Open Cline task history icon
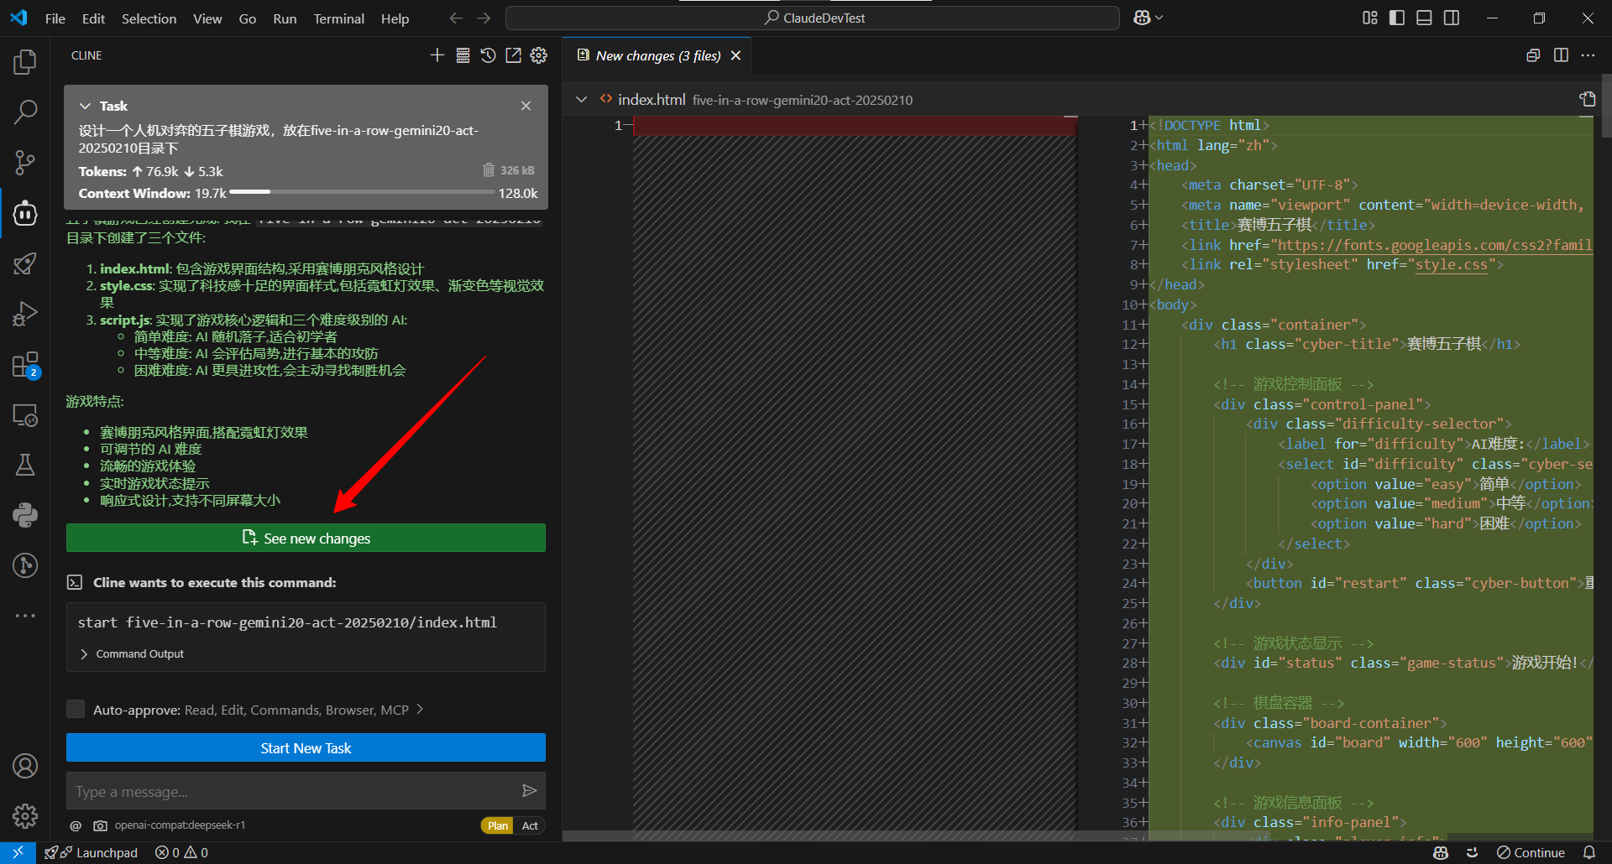 [x=488, y=55]
